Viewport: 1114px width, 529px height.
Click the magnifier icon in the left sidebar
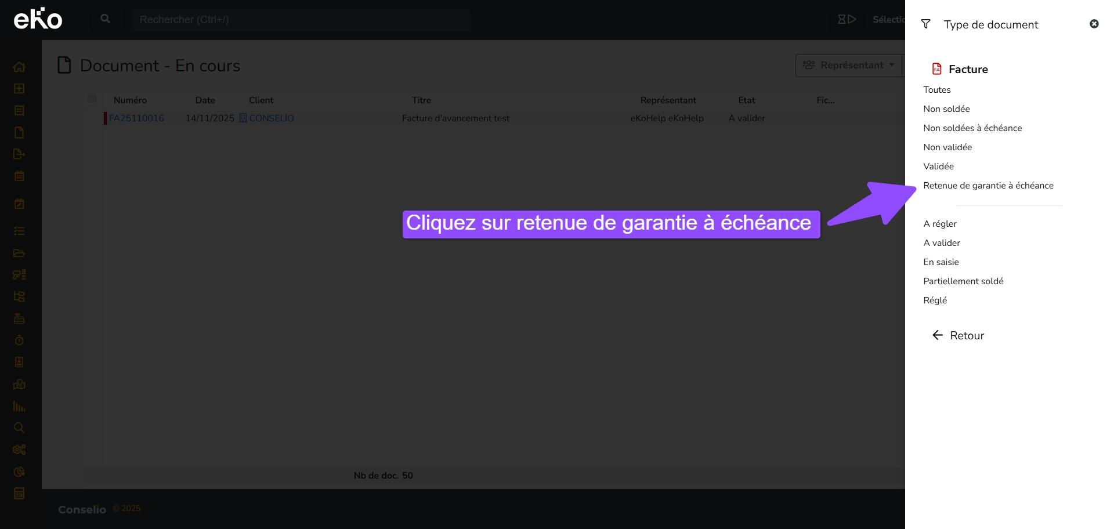pyautogui.click(x=19, y=428)
